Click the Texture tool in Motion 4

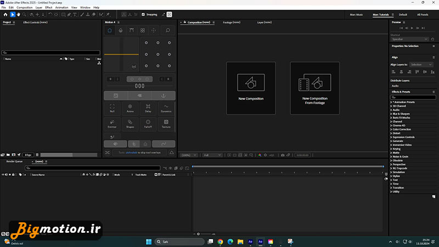pos(166,123)
